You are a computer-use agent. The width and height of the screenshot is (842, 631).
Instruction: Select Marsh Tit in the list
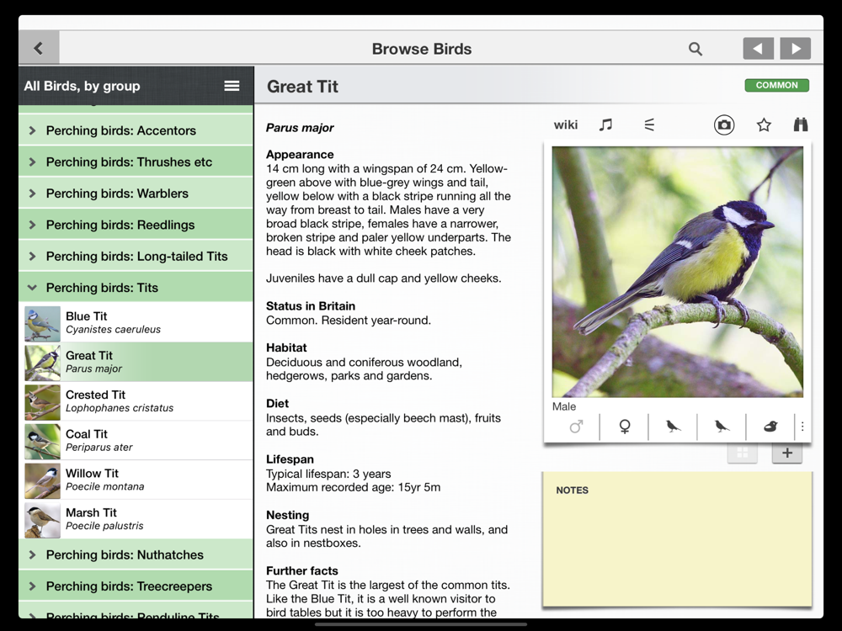click(x=136, y=519)
